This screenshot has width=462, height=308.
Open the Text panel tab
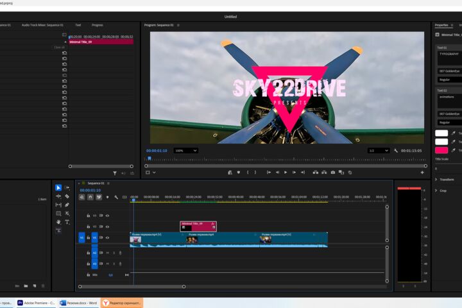click(78, 25)
